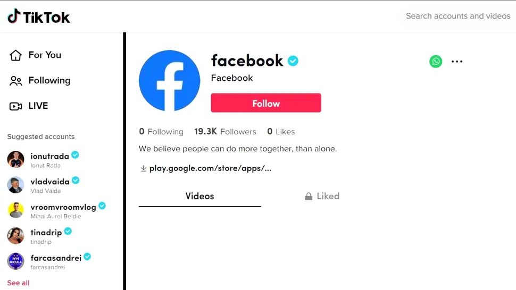Open the three-dot more options menu

pos(457,61)
